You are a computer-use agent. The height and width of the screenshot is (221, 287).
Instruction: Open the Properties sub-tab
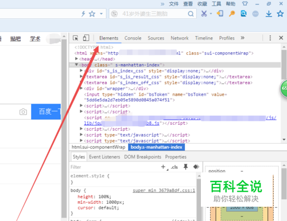[176, 157]
